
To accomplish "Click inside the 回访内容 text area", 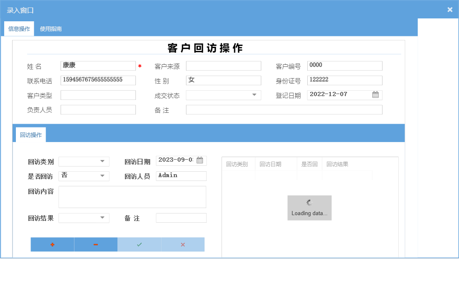I will click(x=132, y=197).
